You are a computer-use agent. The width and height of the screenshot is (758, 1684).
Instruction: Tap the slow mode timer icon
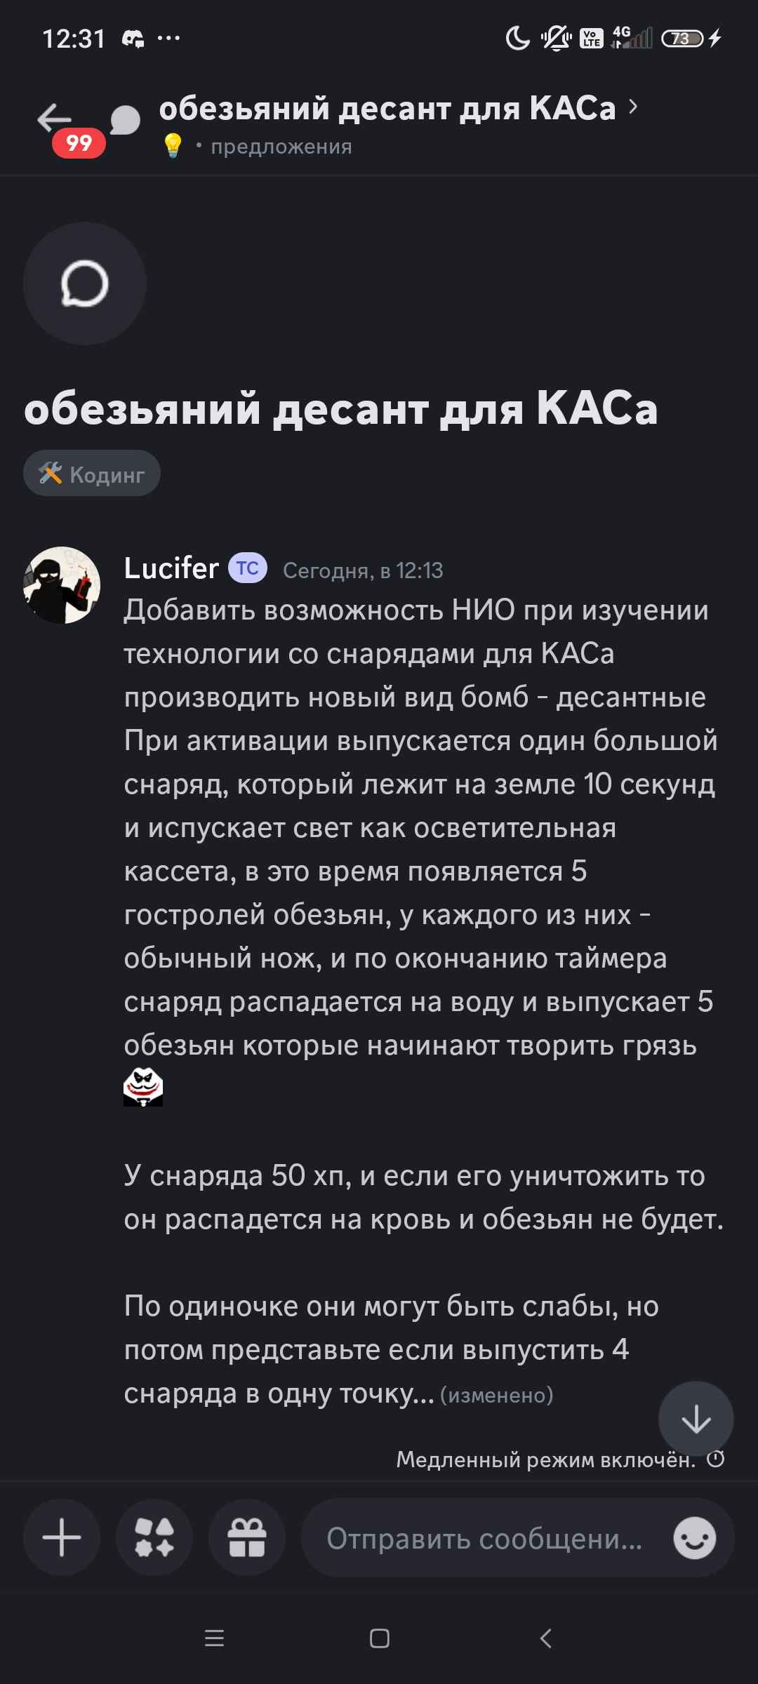tap(716, 1459)
